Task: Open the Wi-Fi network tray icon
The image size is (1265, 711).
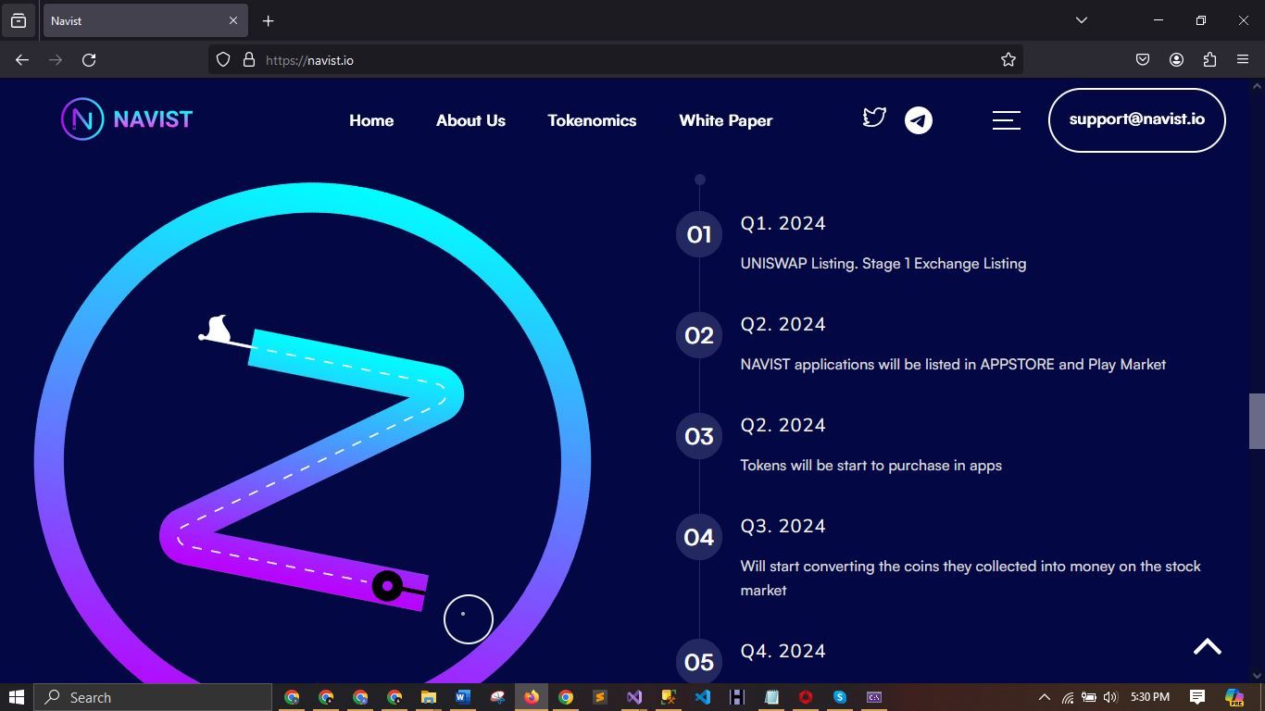Action: point(1068,697)
